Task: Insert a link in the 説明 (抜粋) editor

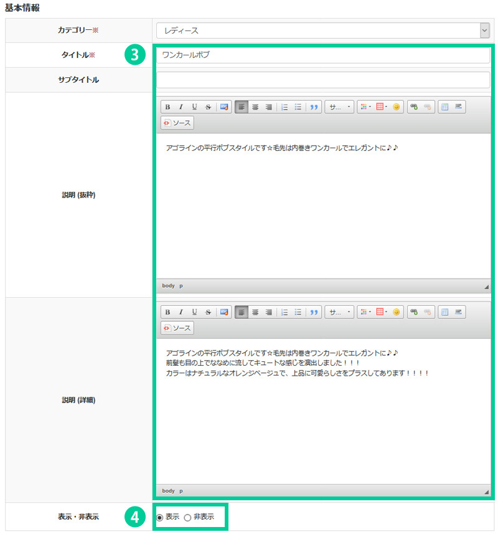Action: point(414,107)
